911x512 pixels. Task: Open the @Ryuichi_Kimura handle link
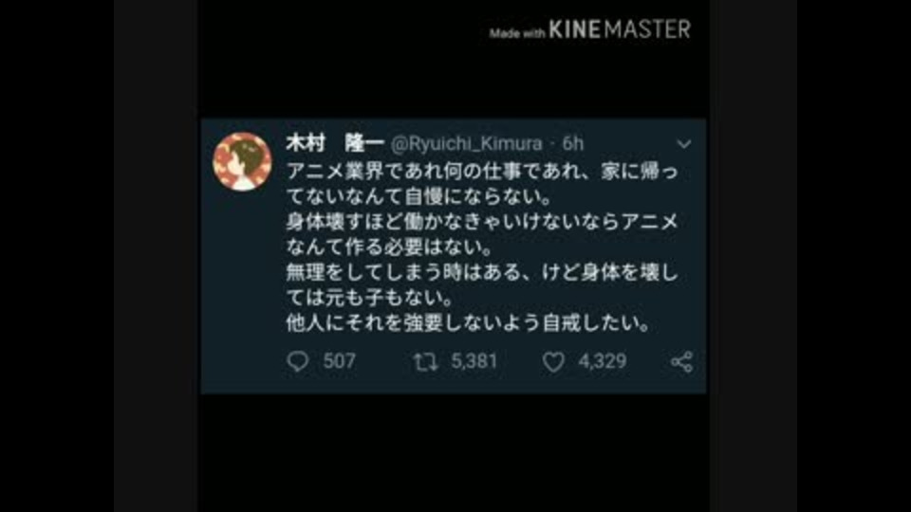click(467, 144)
